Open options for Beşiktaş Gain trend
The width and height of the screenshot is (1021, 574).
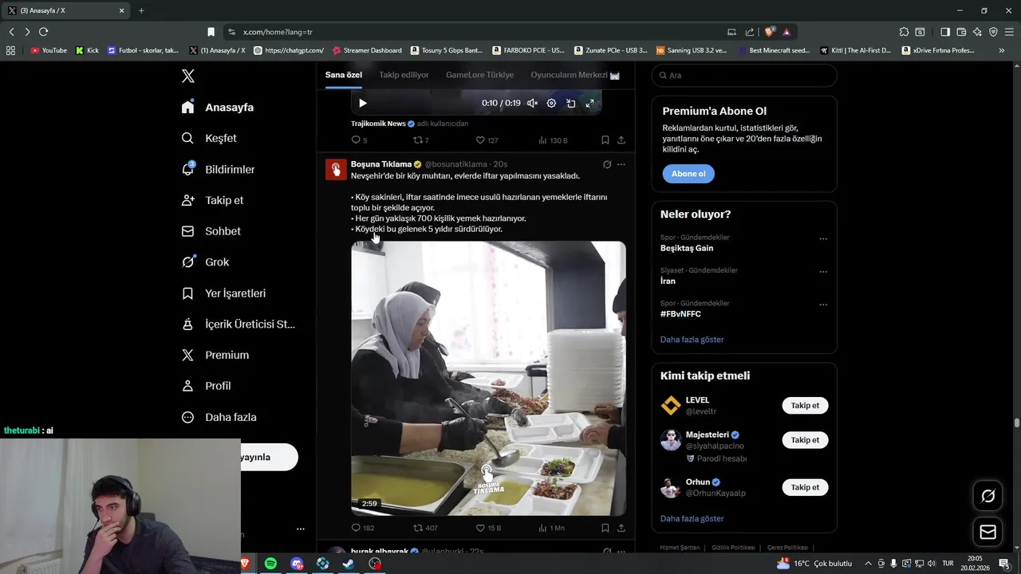[x=823, y=238]
